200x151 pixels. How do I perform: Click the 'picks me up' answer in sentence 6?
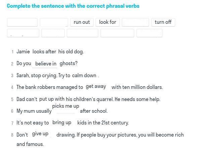(66, 106)
